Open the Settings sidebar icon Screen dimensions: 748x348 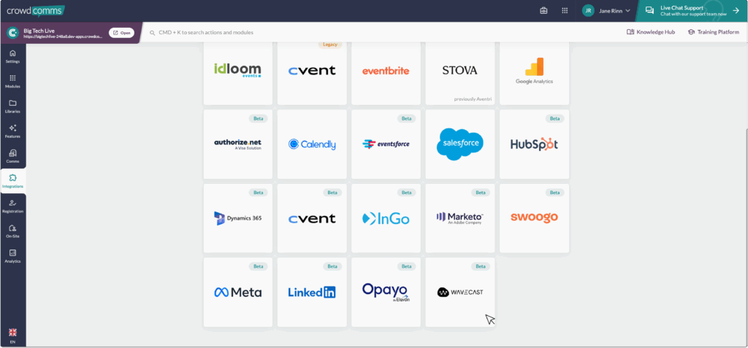(x=12, y=56)
